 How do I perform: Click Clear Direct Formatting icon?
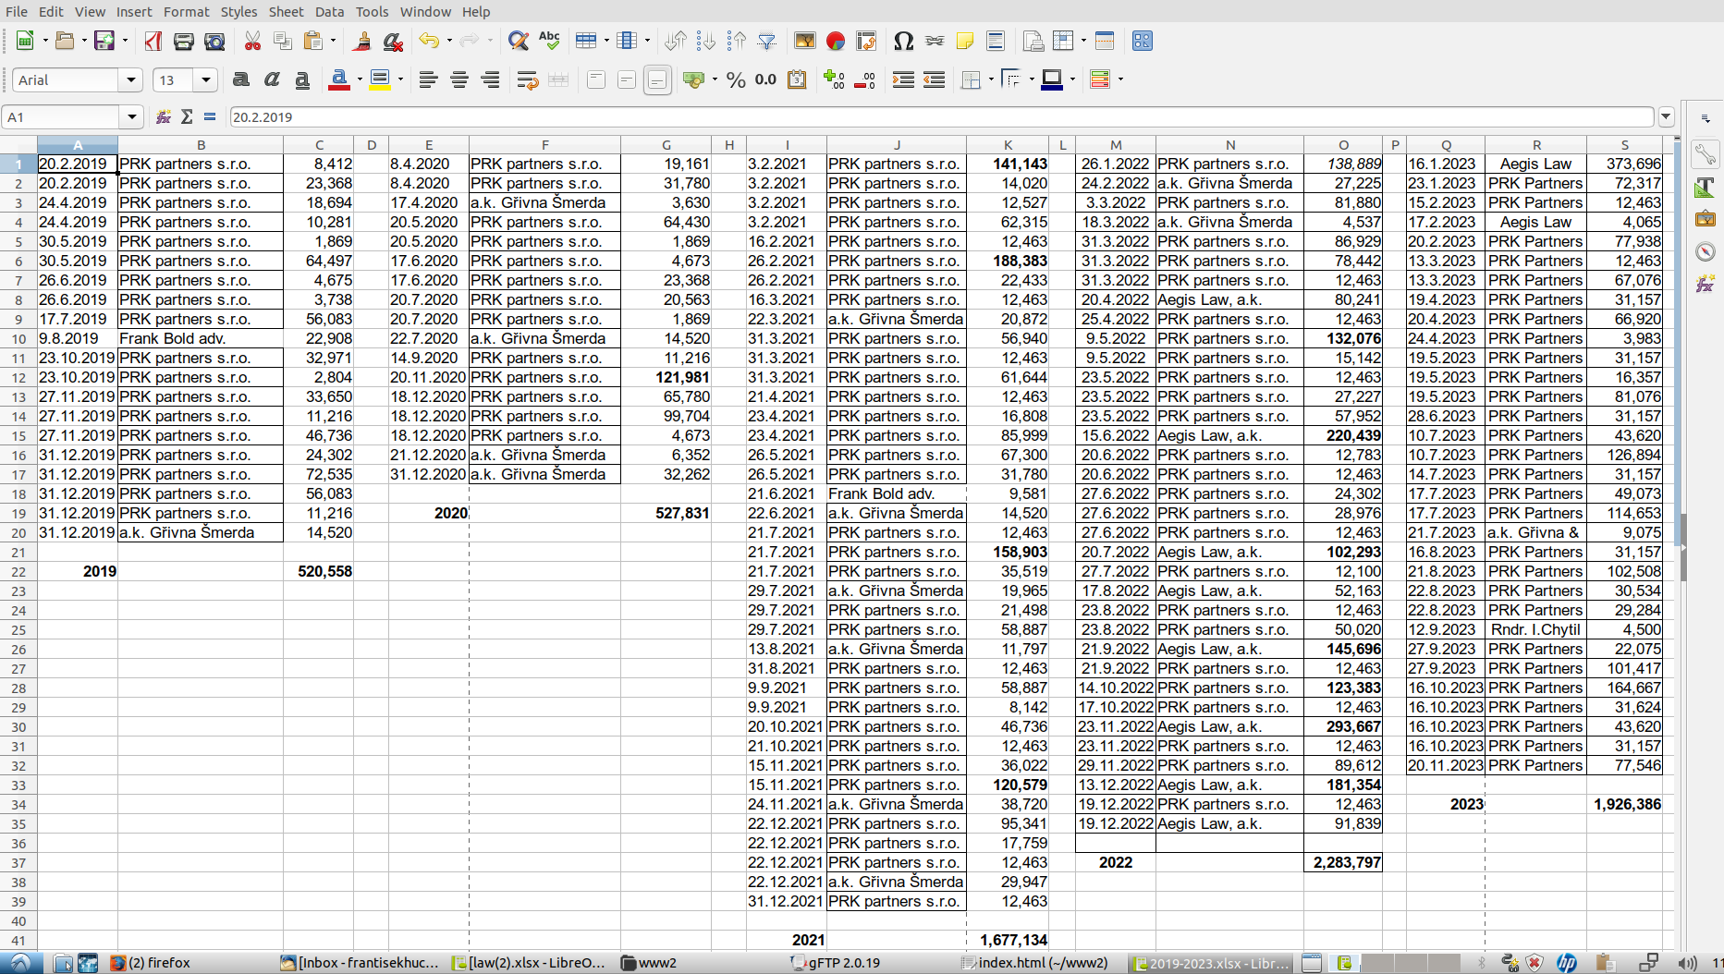click(x=393, y=41)
